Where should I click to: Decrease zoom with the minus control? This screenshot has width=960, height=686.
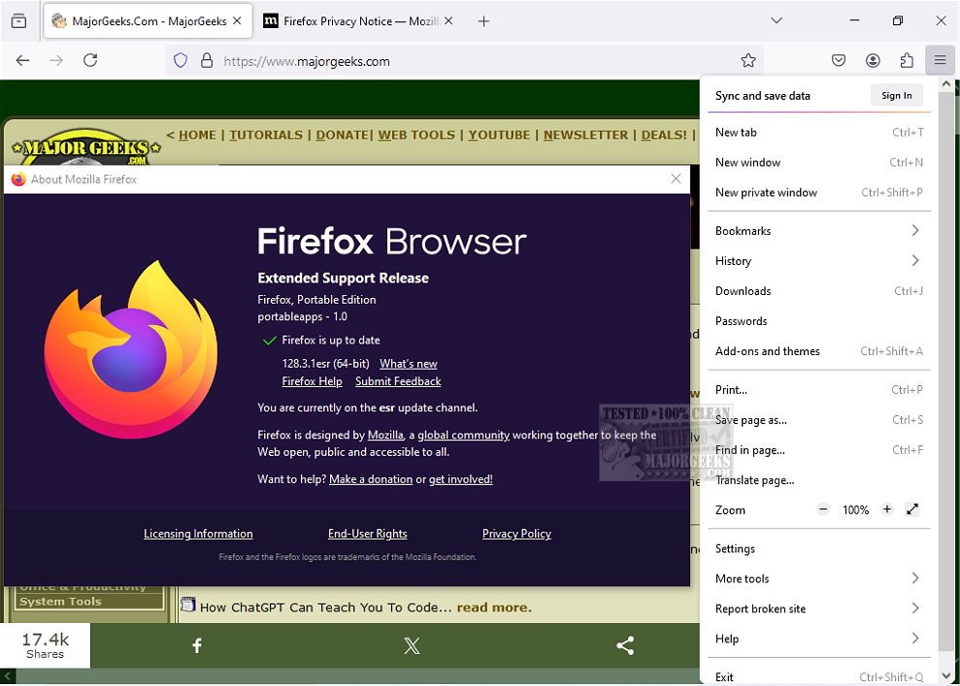[822, 508]
